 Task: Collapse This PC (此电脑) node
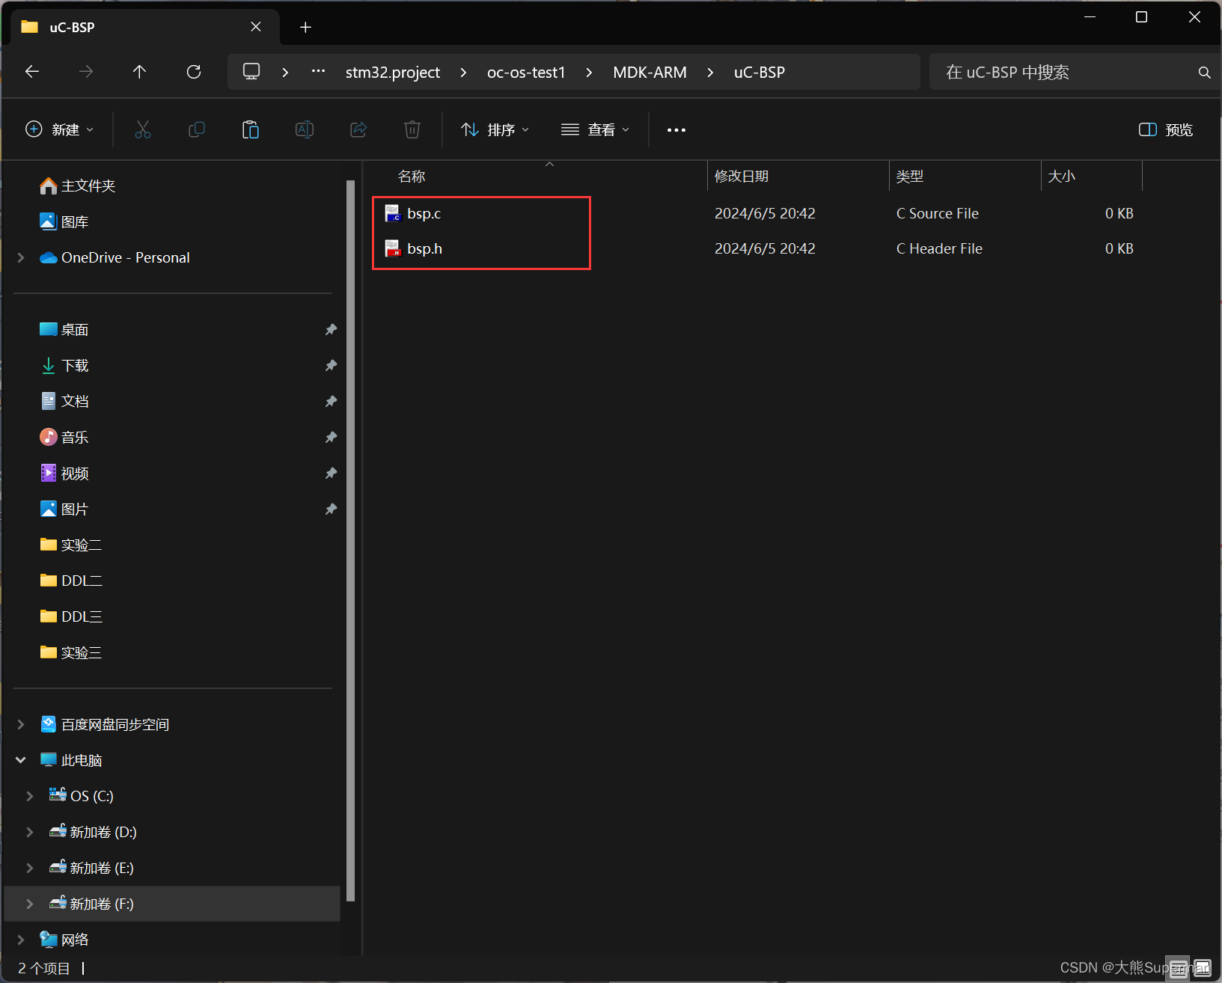(x=21, y=760)
